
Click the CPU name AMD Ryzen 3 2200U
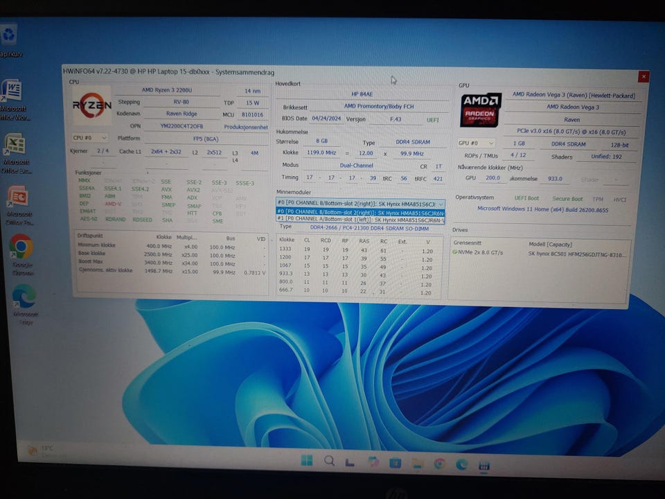click(167, 90)
